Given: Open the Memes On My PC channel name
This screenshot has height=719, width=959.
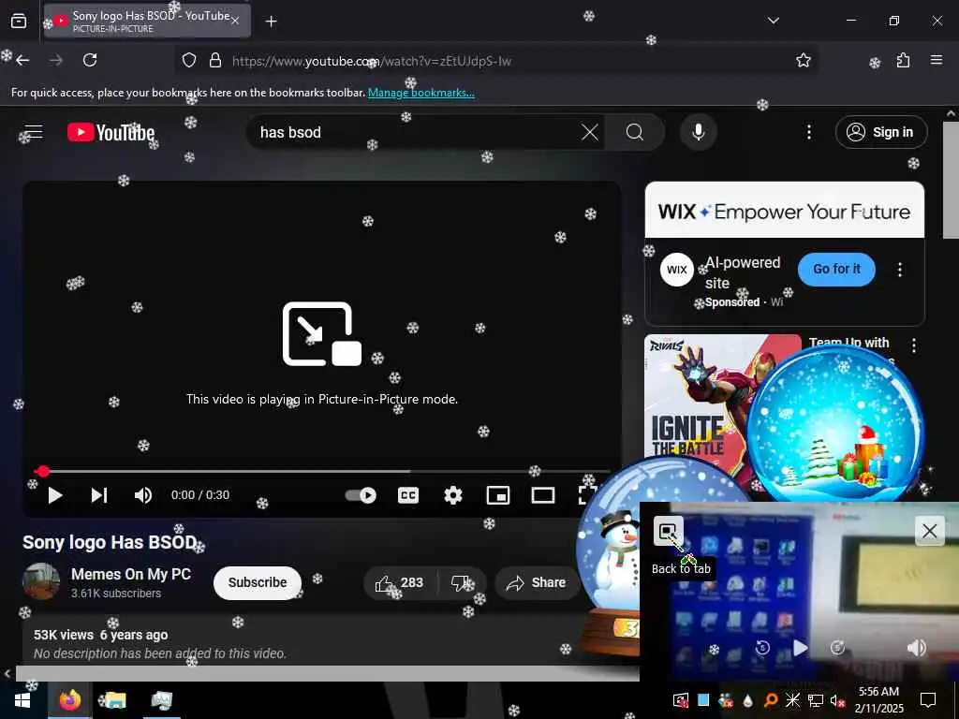Looking at the screenshot, I should pyautogui.click(x=131, y=574).
